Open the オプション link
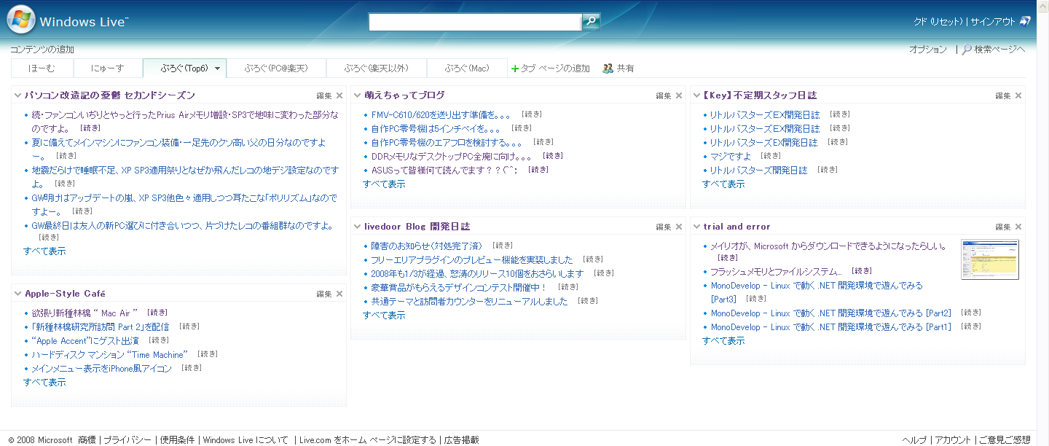This screenshot has width=1049, height=446. (x=928, y=50)
